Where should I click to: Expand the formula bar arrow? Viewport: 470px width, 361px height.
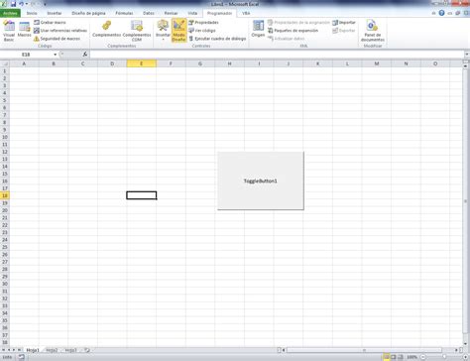pyautogui.click(x=467, y=55)
